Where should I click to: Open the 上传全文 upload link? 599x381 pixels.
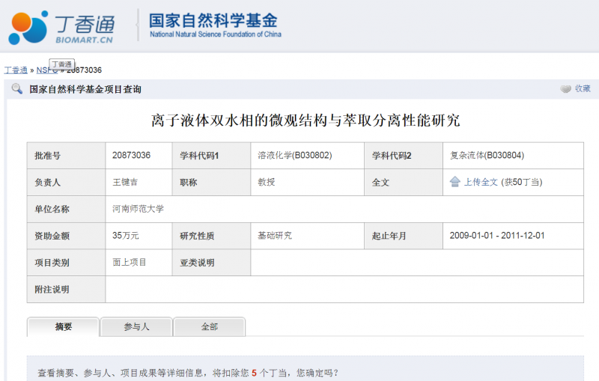(x=481, y=182)
